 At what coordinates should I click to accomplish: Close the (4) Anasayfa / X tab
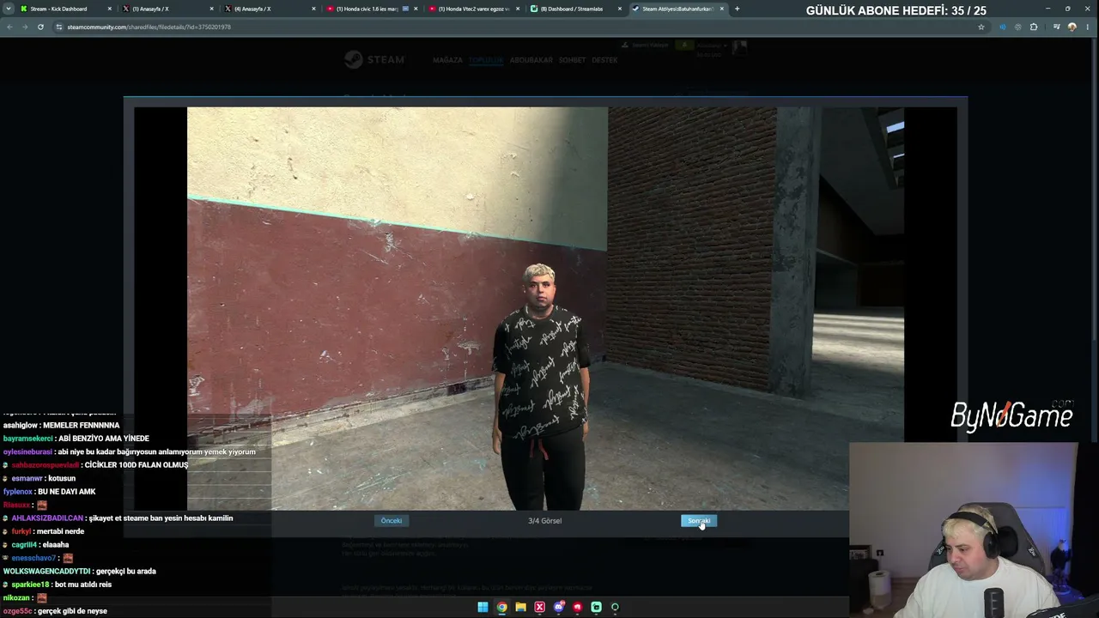pyautogui.click(x=313, y=9)
